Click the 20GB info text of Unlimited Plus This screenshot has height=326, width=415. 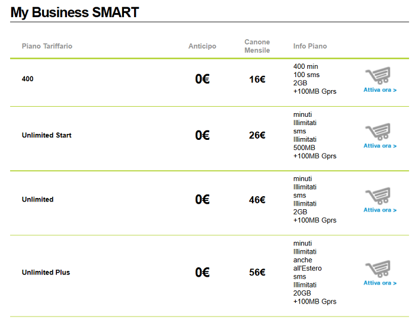[302, 293]
